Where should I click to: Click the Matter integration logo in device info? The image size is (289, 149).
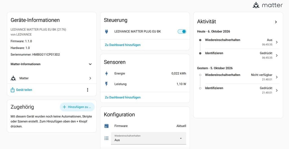[13, 78]
